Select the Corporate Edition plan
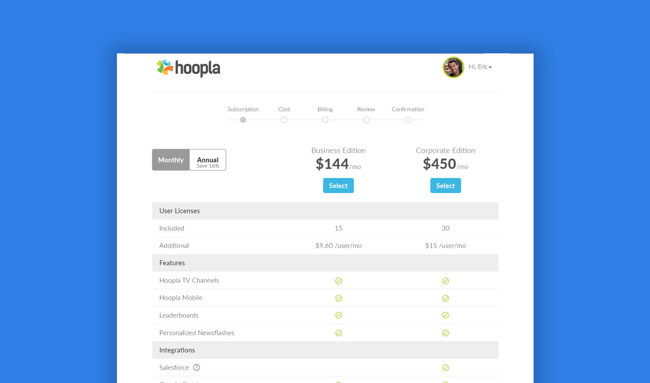Viewport: 650px width, 383px height. pos(445,186)
